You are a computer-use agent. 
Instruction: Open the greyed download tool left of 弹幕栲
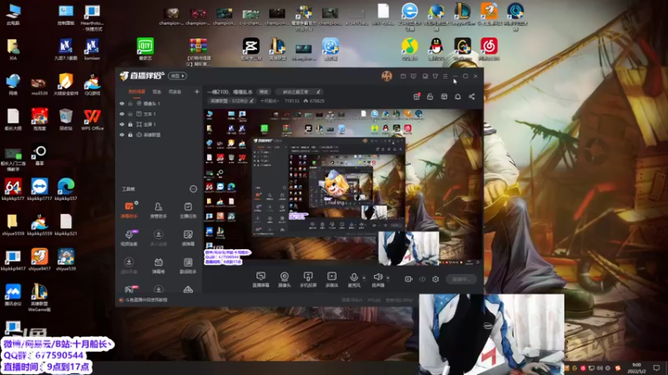point(129,265)
